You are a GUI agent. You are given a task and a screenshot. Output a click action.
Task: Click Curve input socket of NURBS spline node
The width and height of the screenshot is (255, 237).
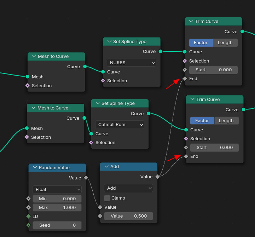[103, 72]
